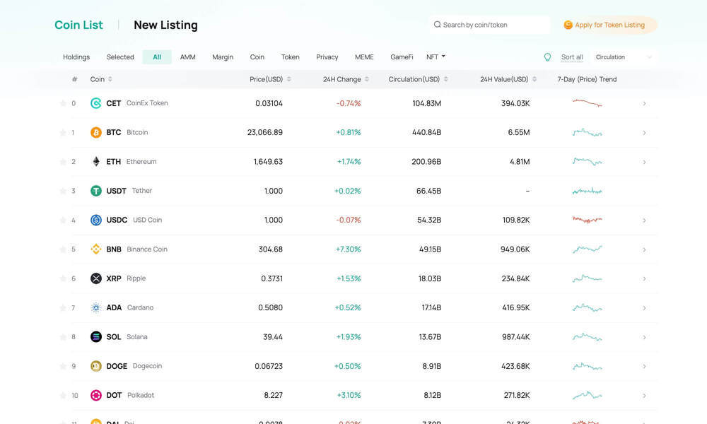This screenshot has width=707, height=424.
Task: Click BNB 24H change +7.30%
Action: point(348,249)
